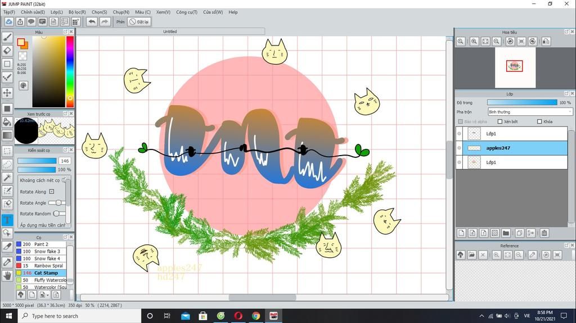Viewport: 576px width, 323px height.
Task: Duplicate layer icon in layer panel
Action: [519, 233]
